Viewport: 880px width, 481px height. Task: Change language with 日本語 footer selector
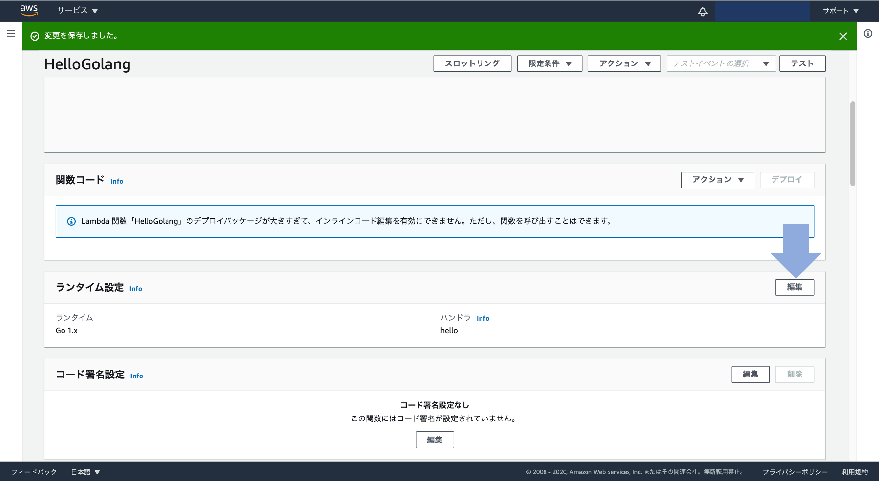tap(85, 472)
